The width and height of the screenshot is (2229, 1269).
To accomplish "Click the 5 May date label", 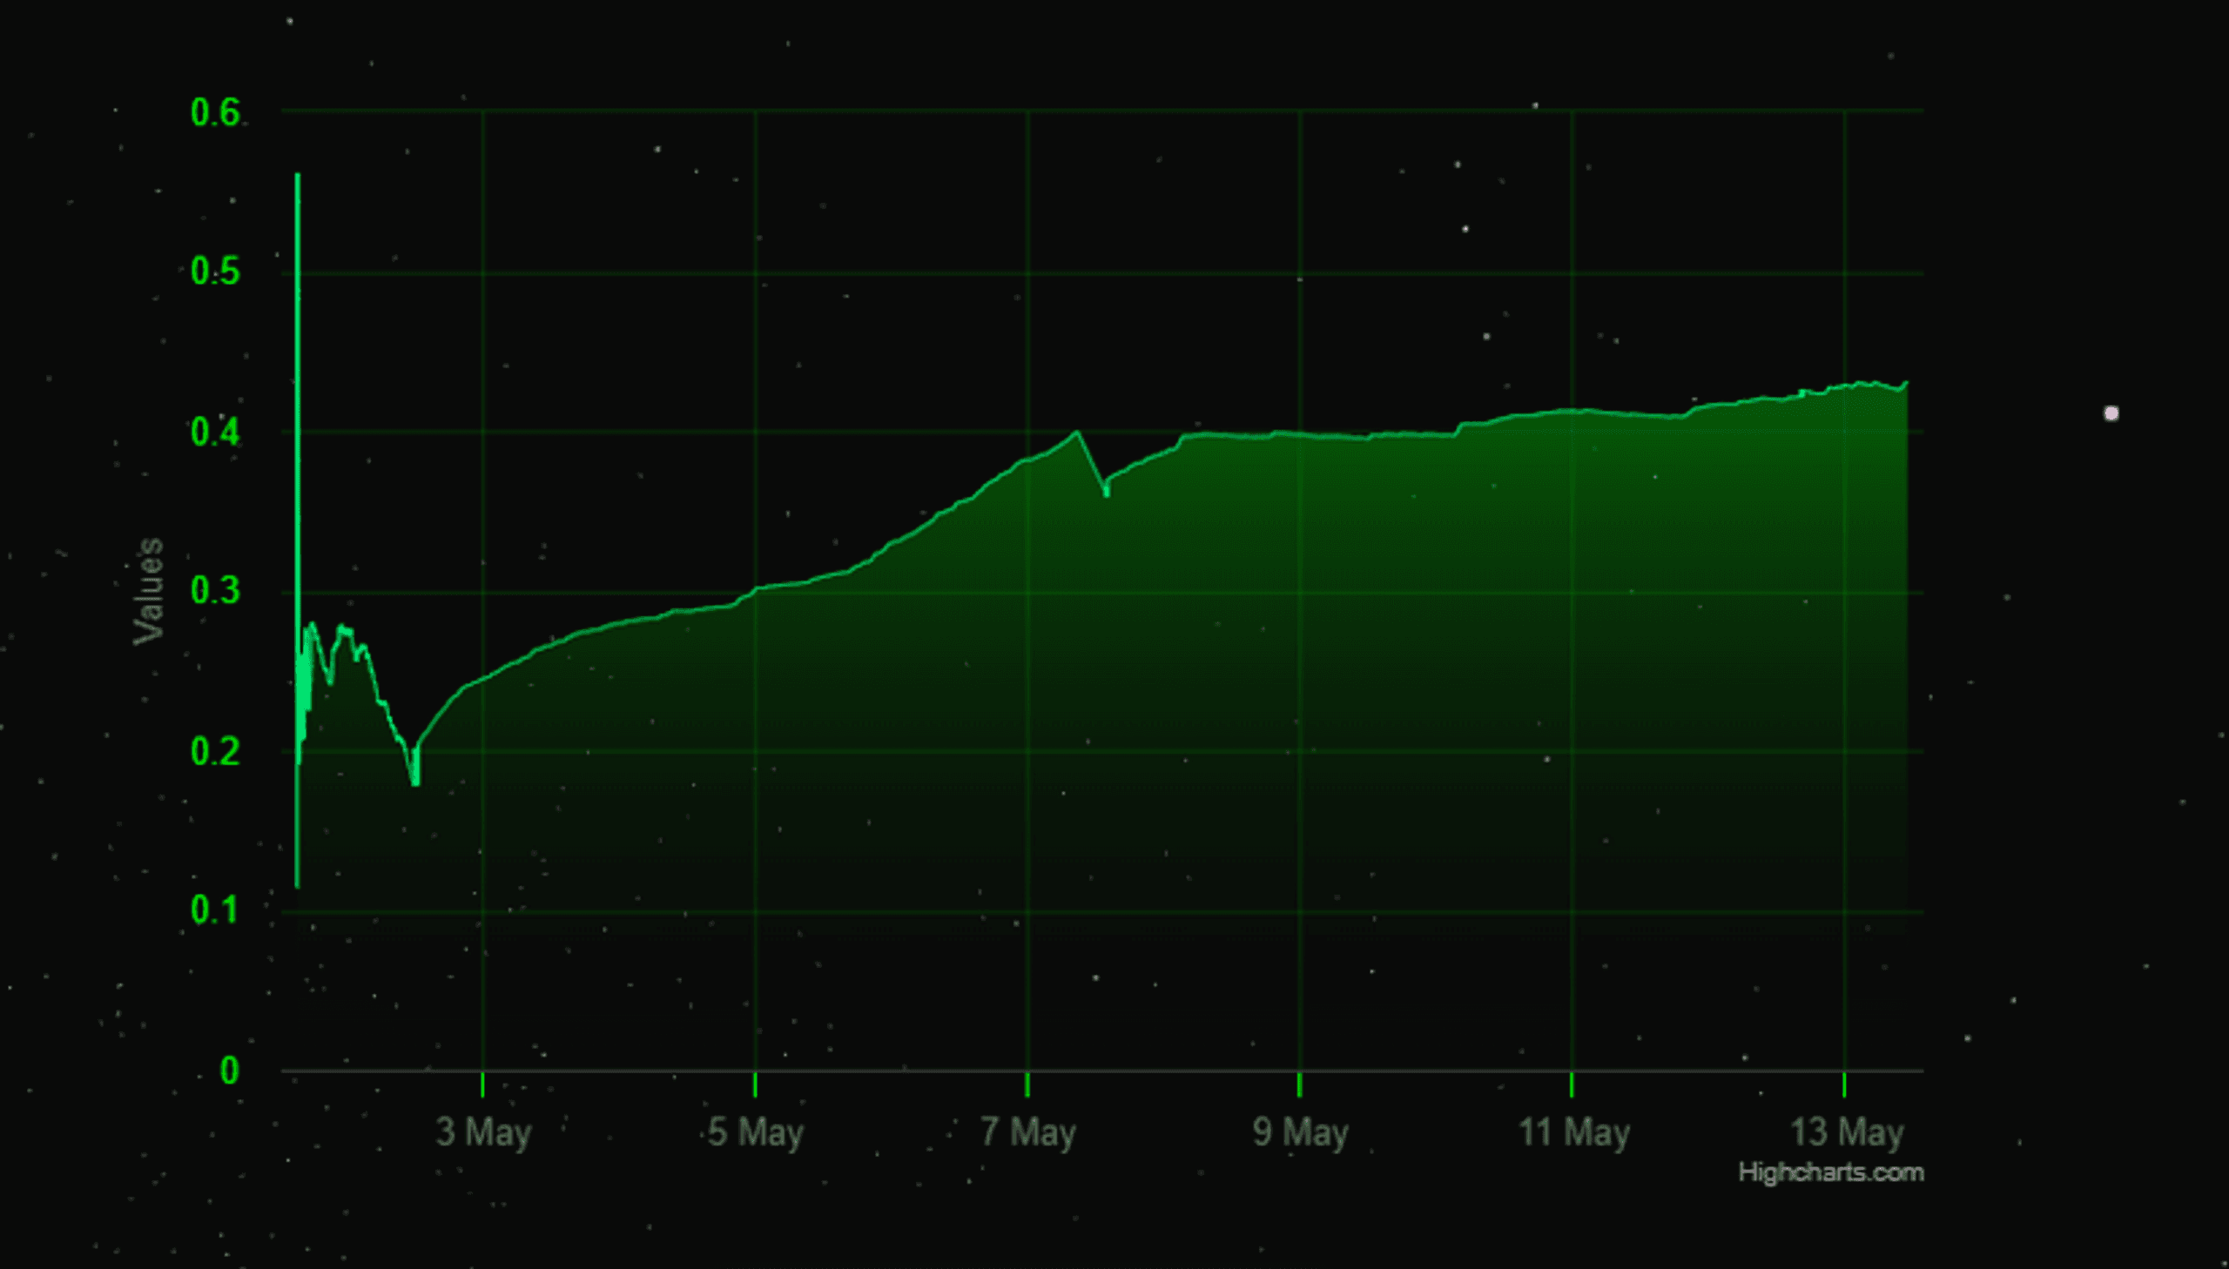I will pos(755,1132).
